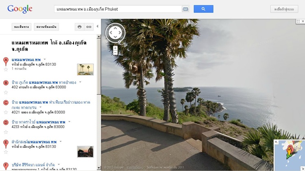Image resolution: width=305 pixels, height=171 pixels.
Task: Collapse the left results panel arrow
Action: pos(97,26)
